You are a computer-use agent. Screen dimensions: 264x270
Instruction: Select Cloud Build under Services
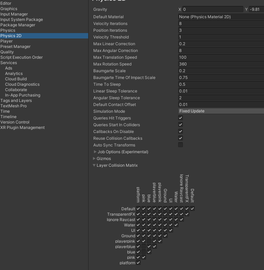[x=16, y=79]
